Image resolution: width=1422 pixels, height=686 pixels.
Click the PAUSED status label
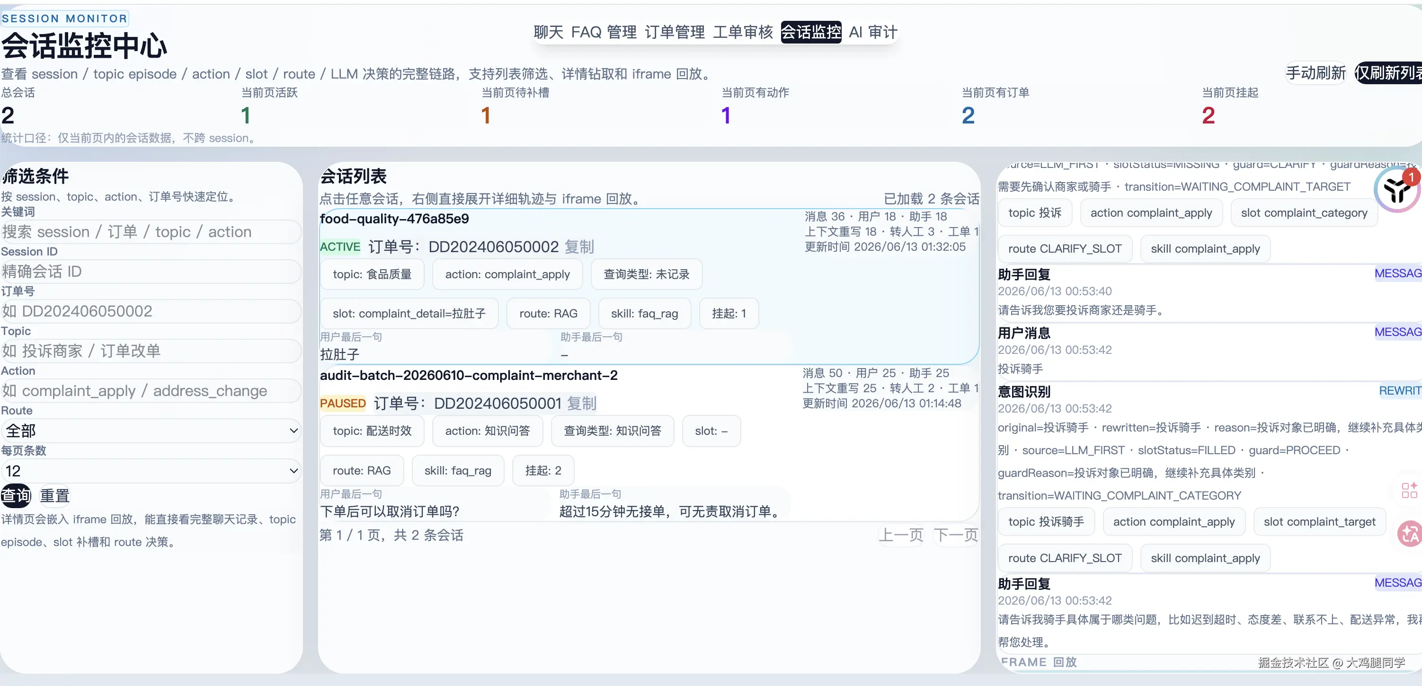(343, 404)
